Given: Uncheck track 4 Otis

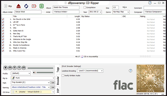Looking at the screenshot, I should point(3,28).
